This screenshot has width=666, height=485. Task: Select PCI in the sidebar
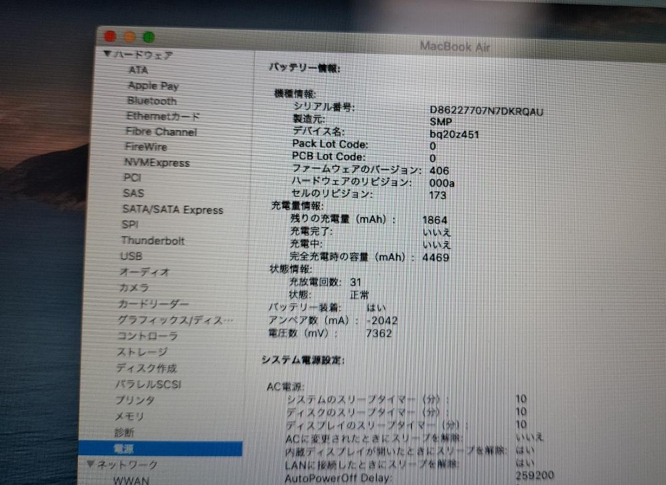132,177
